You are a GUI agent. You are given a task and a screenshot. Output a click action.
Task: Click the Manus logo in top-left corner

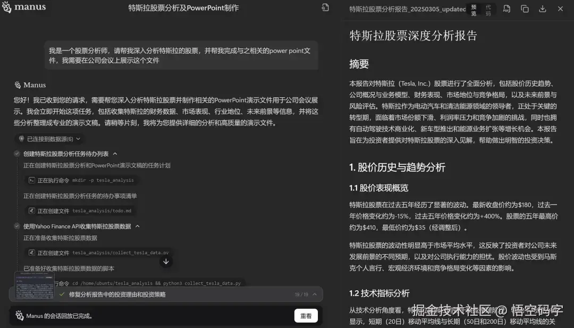point(24,7)
